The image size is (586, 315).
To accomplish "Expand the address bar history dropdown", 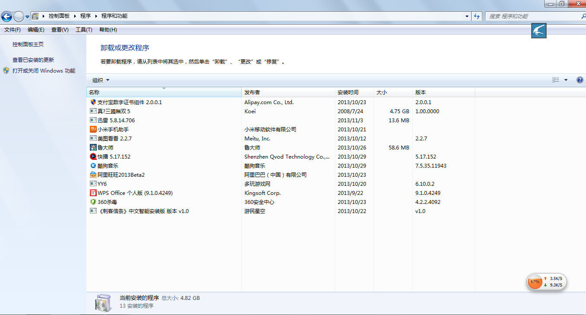I will [x=467, y=16].
